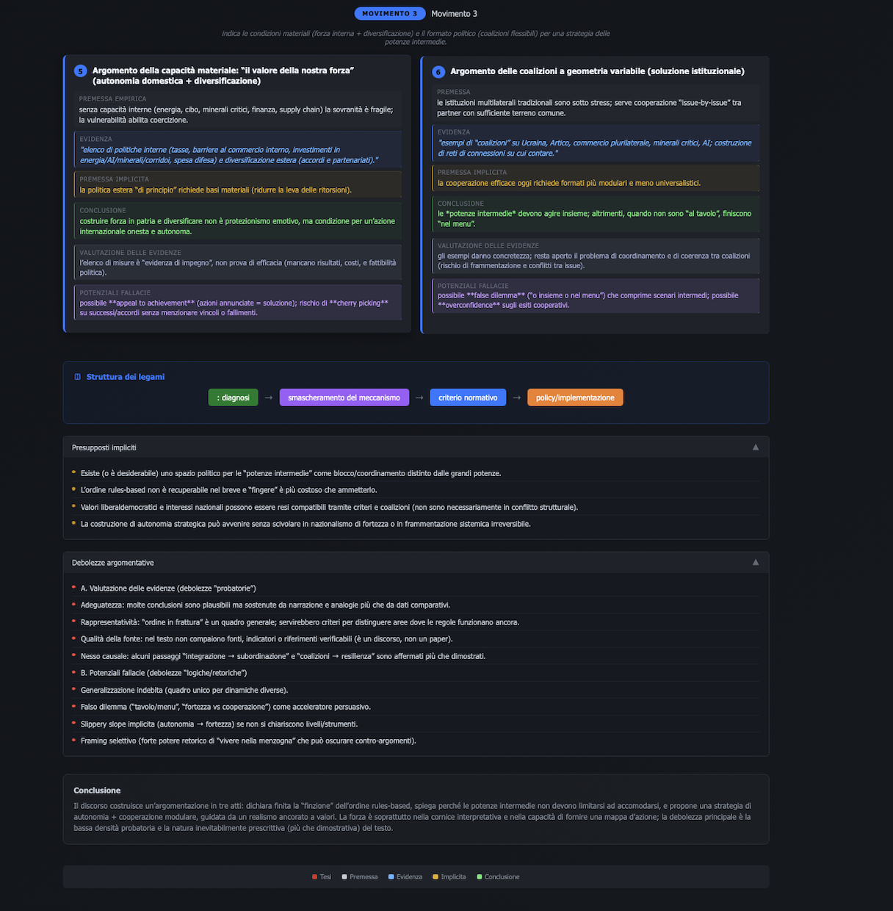This screenshot has height=911, width=893.
Task: Collapse the Debolezze argomentative section triangle
Action: [755, 562]
